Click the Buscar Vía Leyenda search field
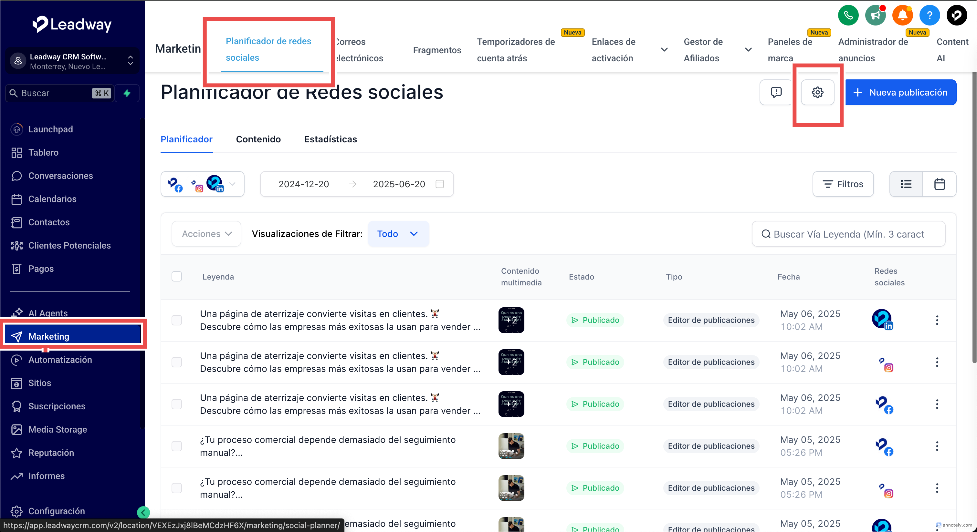Screen dimensions: 977x532 coord(848,234)
